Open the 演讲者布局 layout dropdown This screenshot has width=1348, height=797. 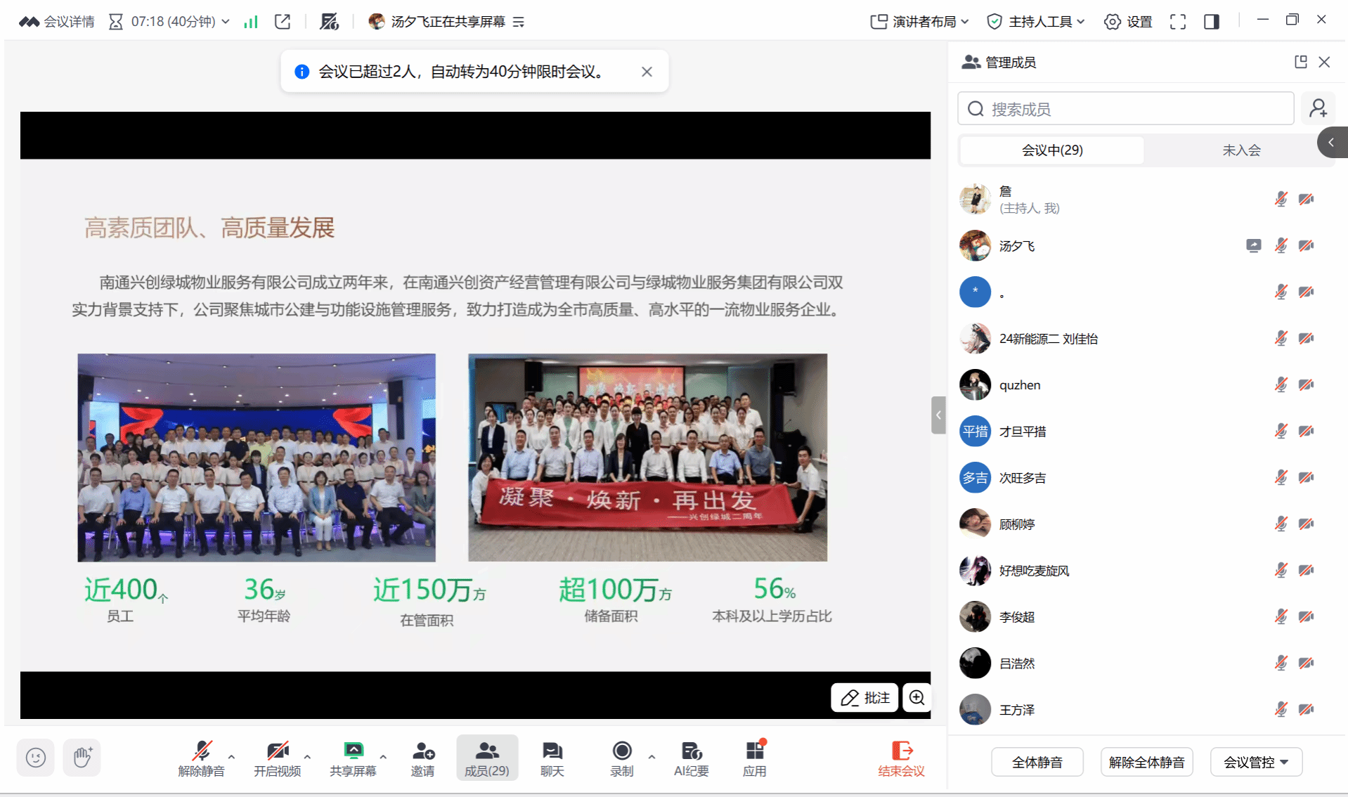pos(919,22)
